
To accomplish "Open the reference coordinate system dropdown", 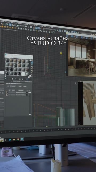I will coord(22,26).
